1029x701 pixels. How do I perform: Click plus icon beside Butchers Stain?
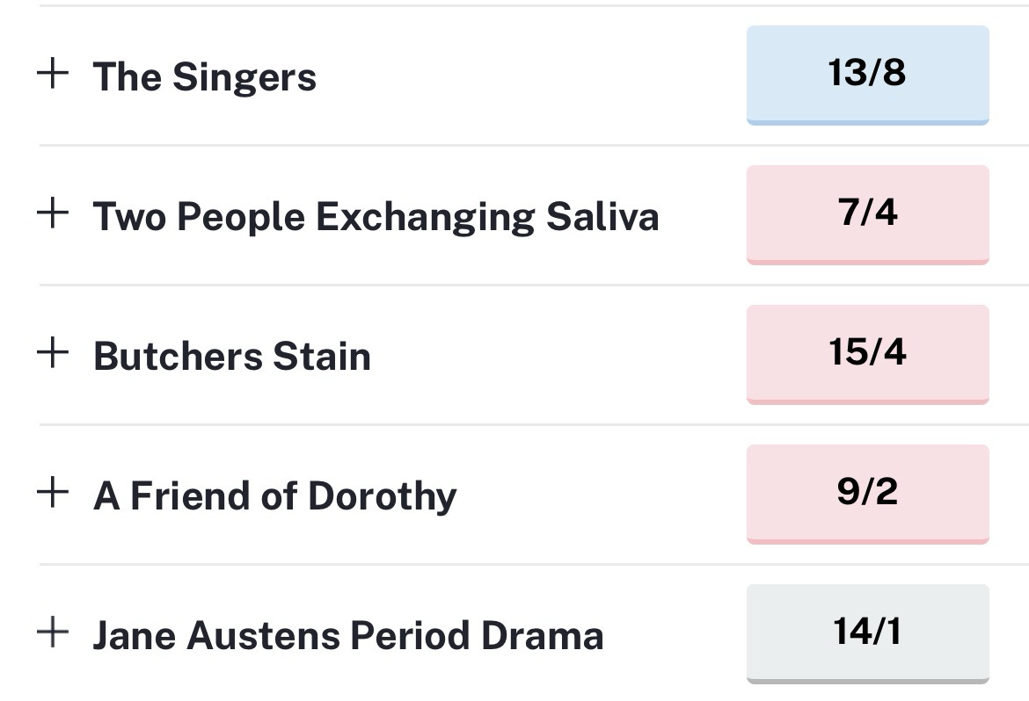pos(53,353)
